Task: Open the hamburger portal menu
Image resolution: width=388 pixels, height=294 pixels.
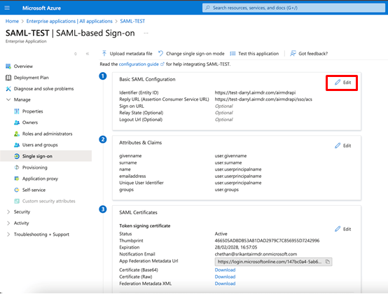Action: click(7, 8)
